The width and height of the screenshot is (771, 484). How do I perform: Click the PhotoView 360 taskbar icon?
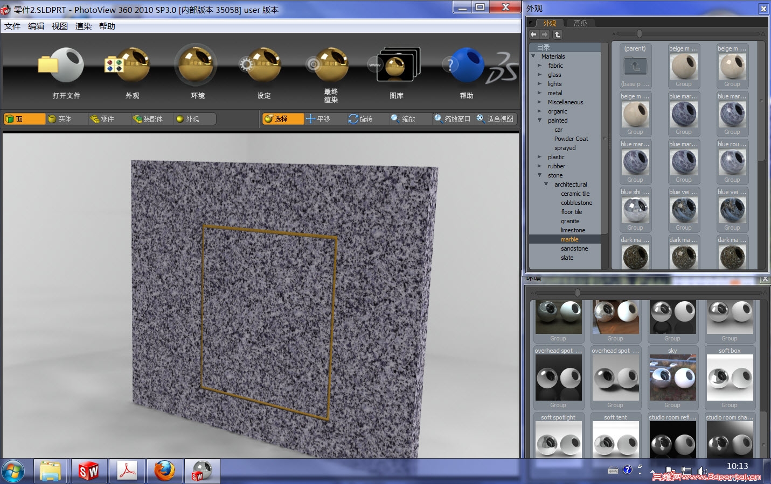pos(203,472)
